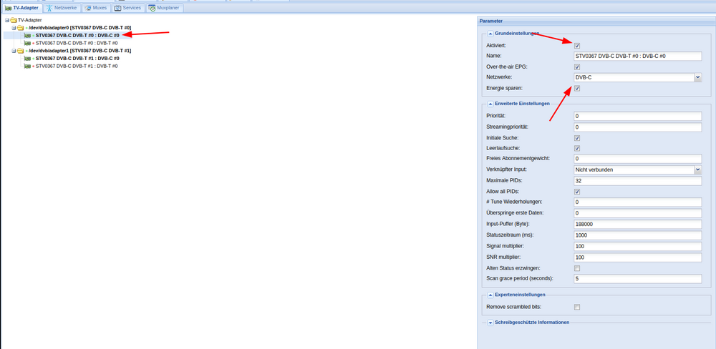Toggle the Energie sparen checkbox
Viewport: 716px width, 349px height.
[577, 89]
